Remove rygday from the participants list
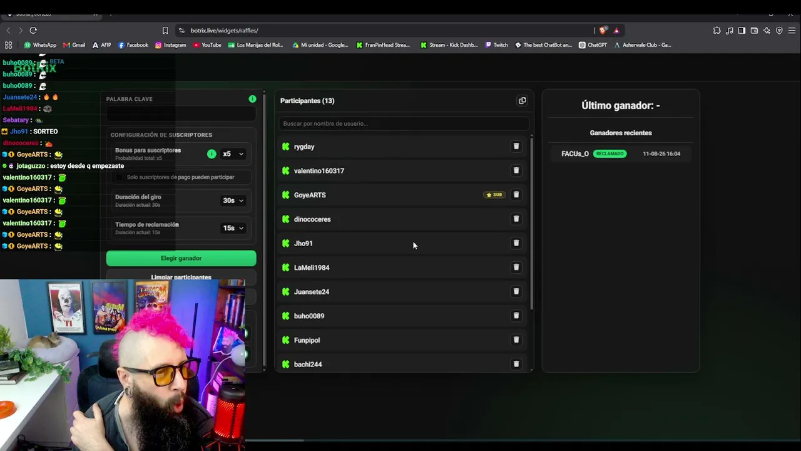 (x=516, y=147)
